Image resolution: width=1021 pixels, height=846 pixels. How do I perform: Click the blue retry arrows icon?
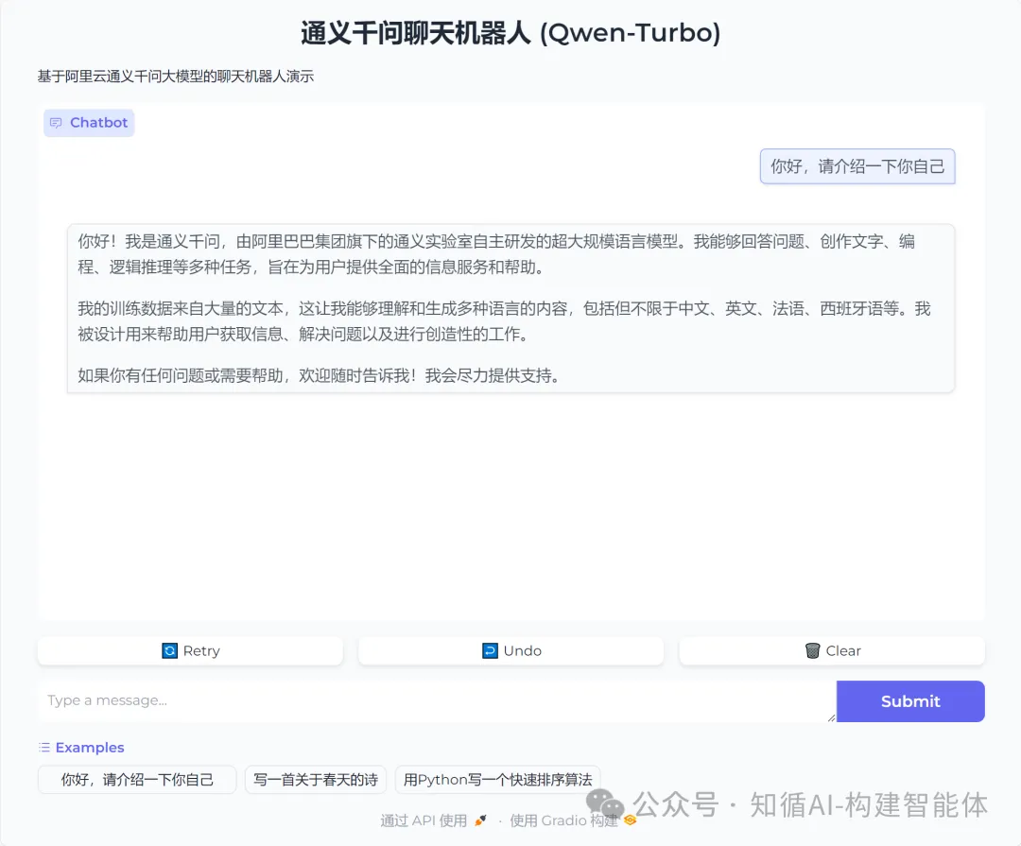[169, 650]
